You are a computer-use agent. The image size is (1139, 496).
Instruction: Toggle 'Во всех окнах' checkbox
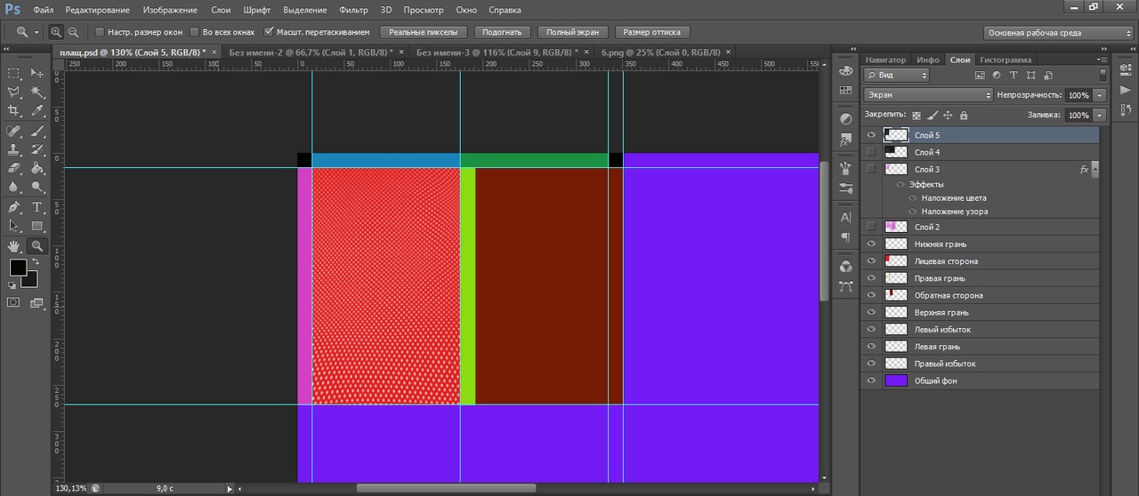[x=195, y=32]
